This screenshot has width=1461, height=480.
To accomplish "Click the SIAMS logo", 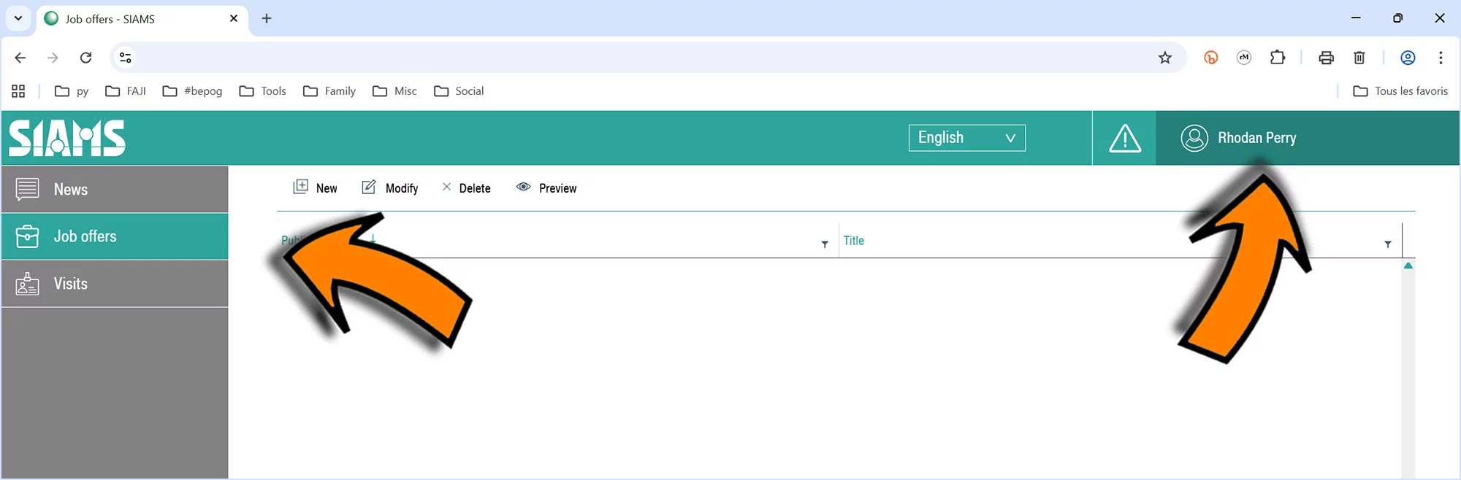I will (67, 139).
